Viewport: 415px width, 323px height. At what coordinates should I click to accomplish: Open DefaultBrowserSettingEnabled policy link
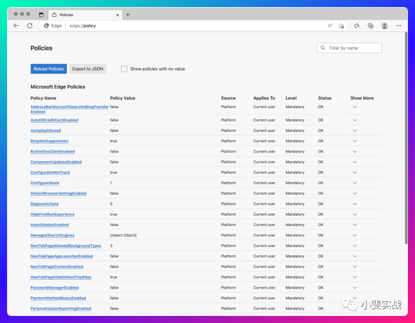coord(59,193)
